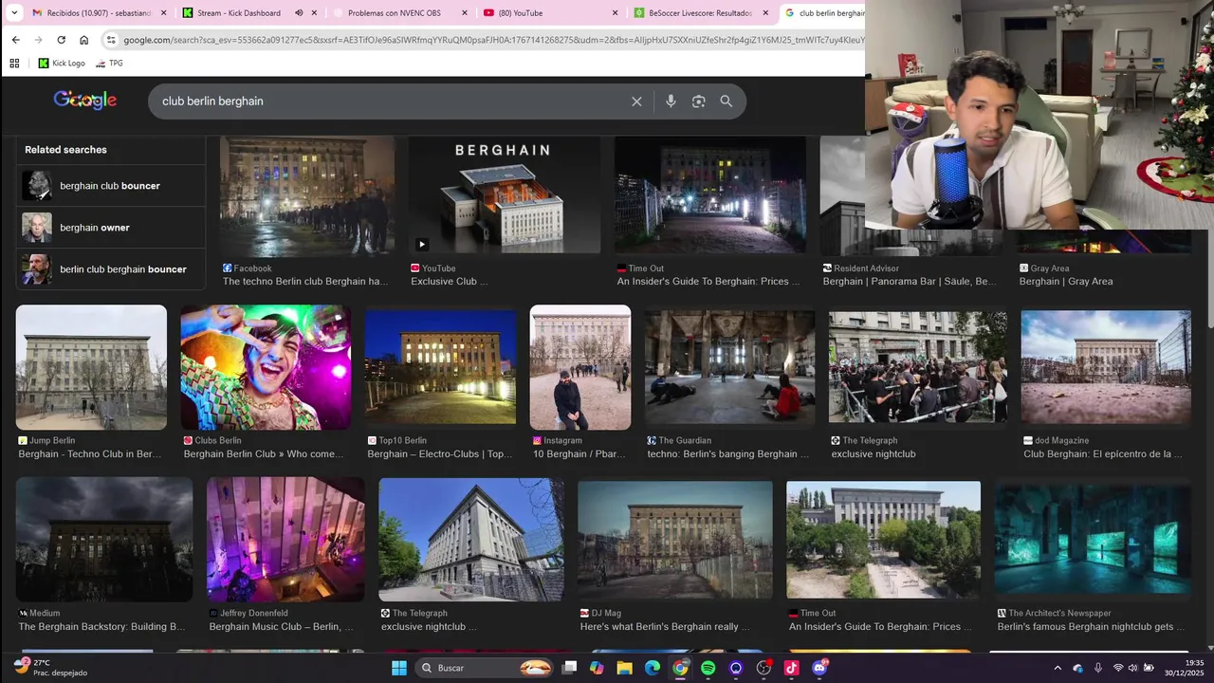Select related search berlin club berghain bouncer
This screenshot has width=1214, height=683.
point(111,269)
